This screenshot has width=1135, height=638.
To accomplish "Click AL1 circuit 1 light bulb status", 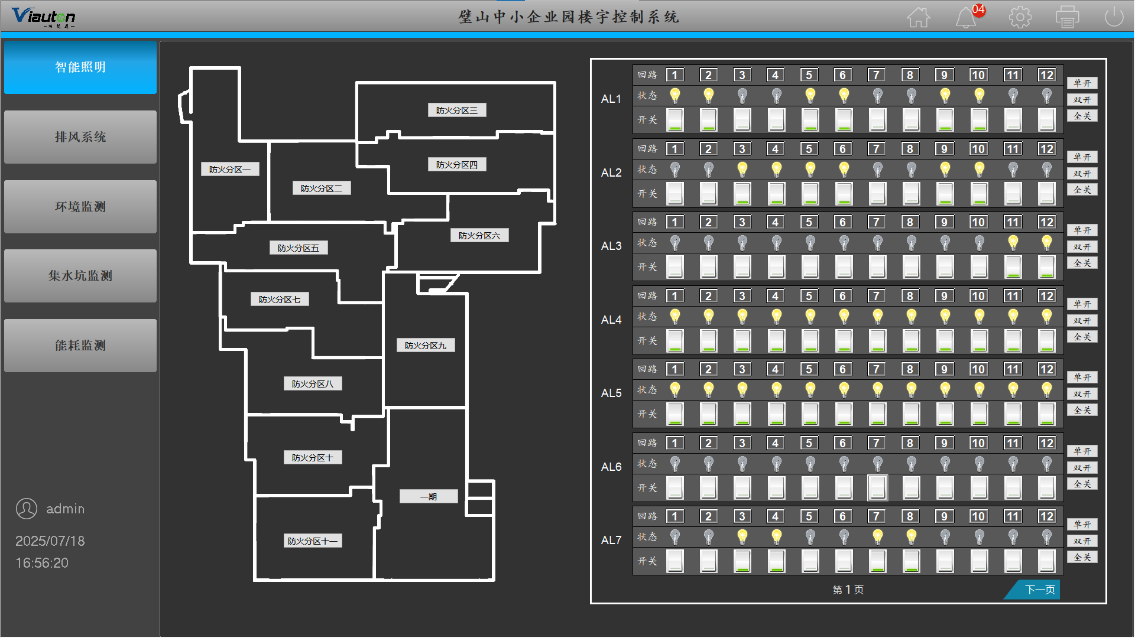I will pos(674,95).
